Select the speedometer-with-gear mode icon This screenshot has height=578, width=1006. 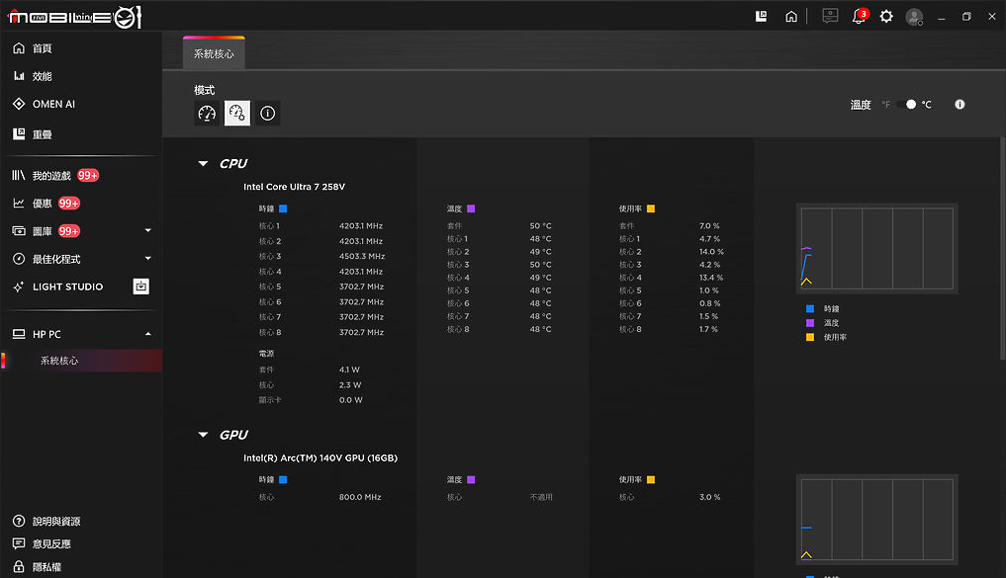[x=236, y=114]
